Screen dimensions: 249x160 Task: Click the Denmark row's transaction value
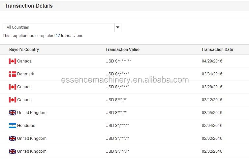117,74
